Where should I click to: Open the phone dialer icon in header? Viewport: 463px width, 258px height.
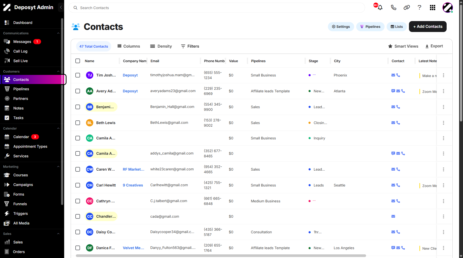[x=393, y=8]
